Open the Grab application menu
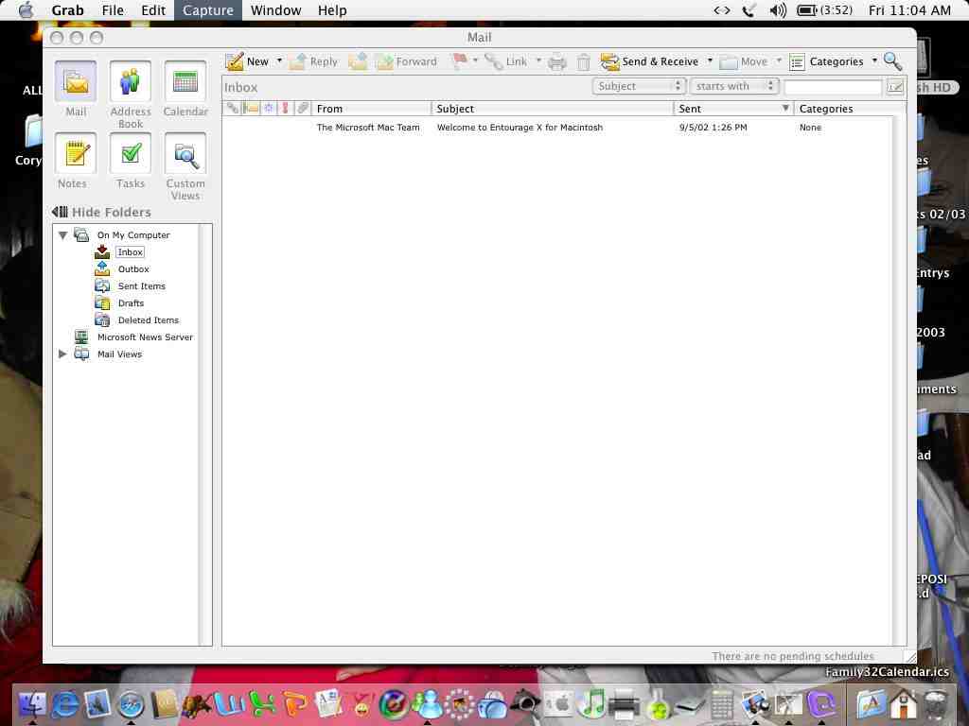This screenshot has width=969, height=726. pos(67,10)
